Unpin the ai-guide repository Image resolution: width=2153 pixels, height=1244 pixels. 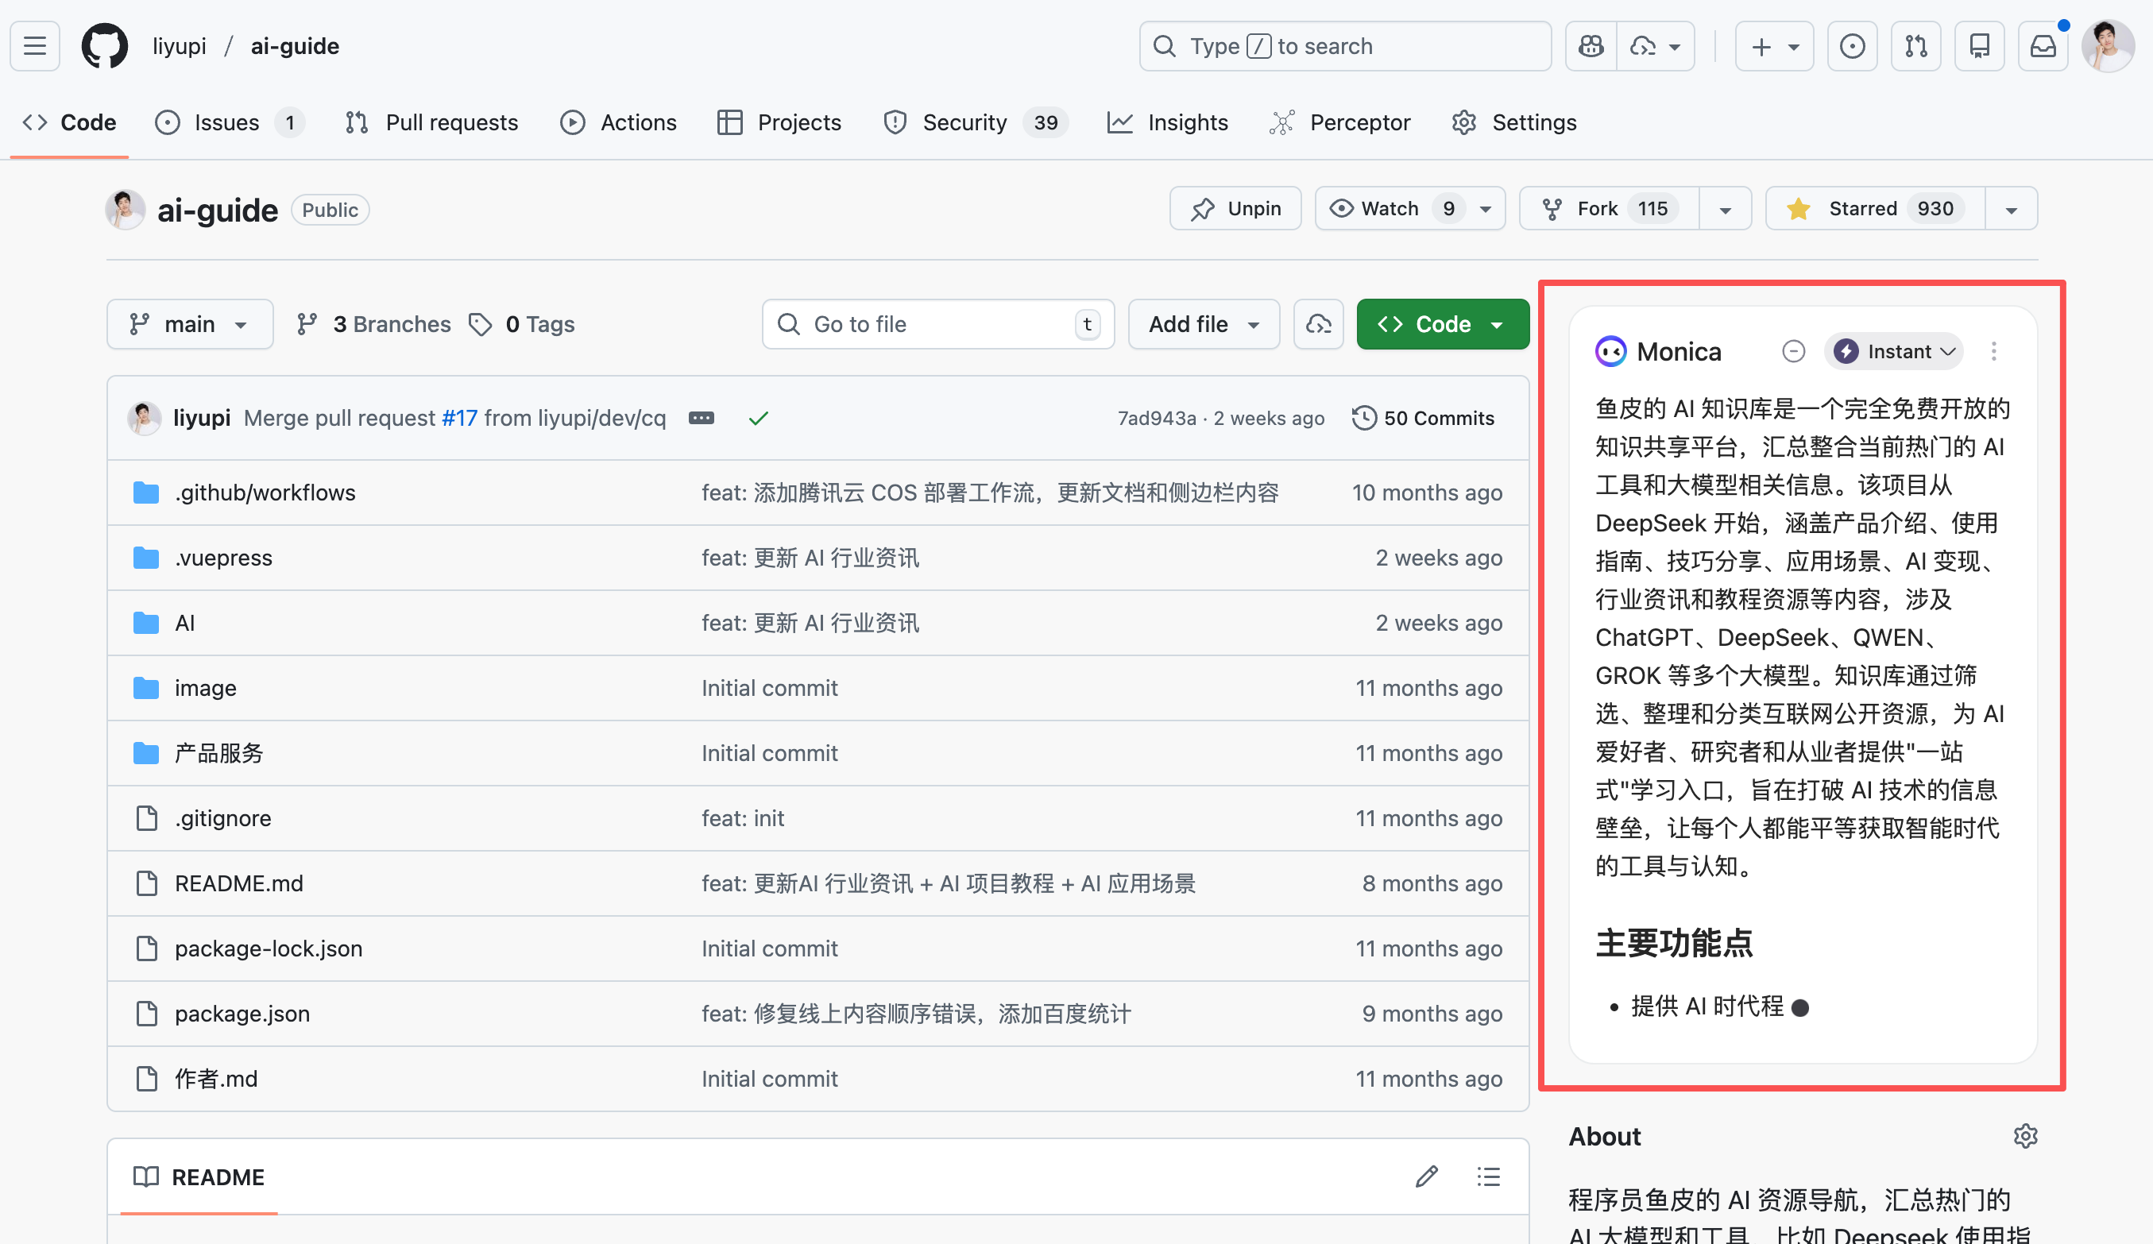point(1235,208)
